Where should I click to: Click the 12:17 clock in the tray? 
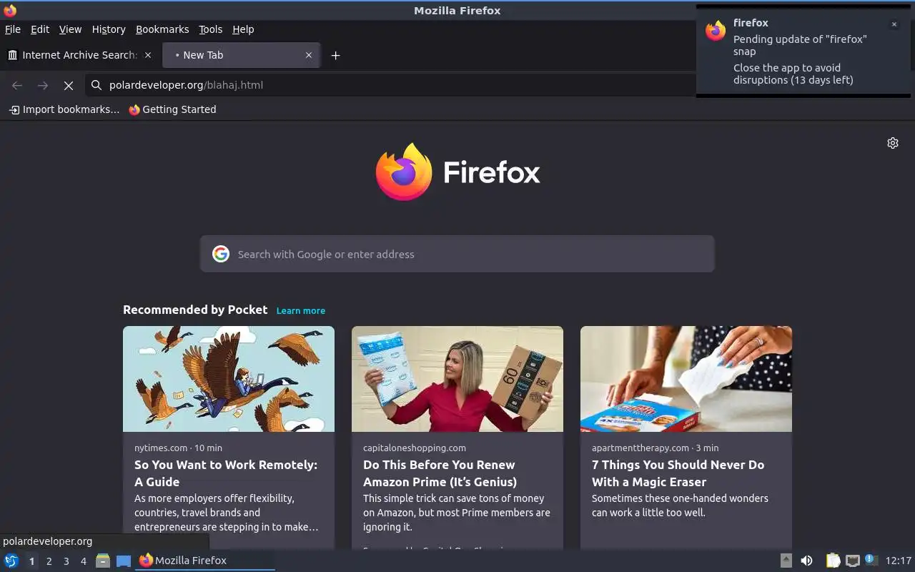[x=899, y=561]
